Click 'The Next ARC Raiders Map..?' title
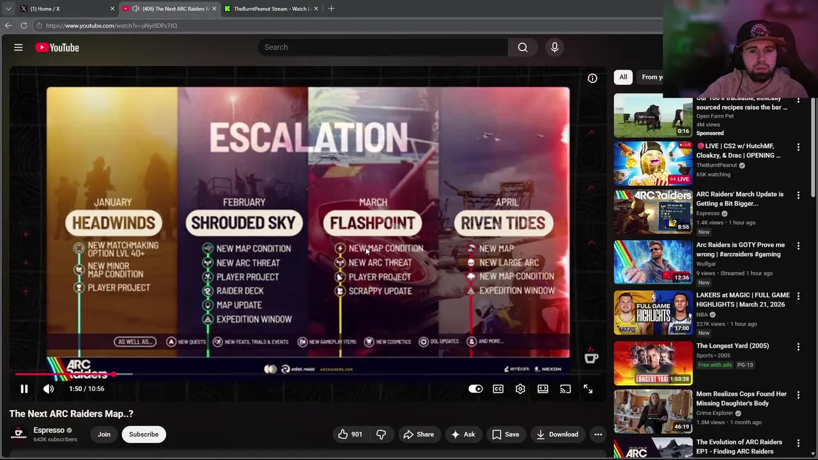Image resolution: width=818 pixels, height=460 pixels. coord(72,413)
